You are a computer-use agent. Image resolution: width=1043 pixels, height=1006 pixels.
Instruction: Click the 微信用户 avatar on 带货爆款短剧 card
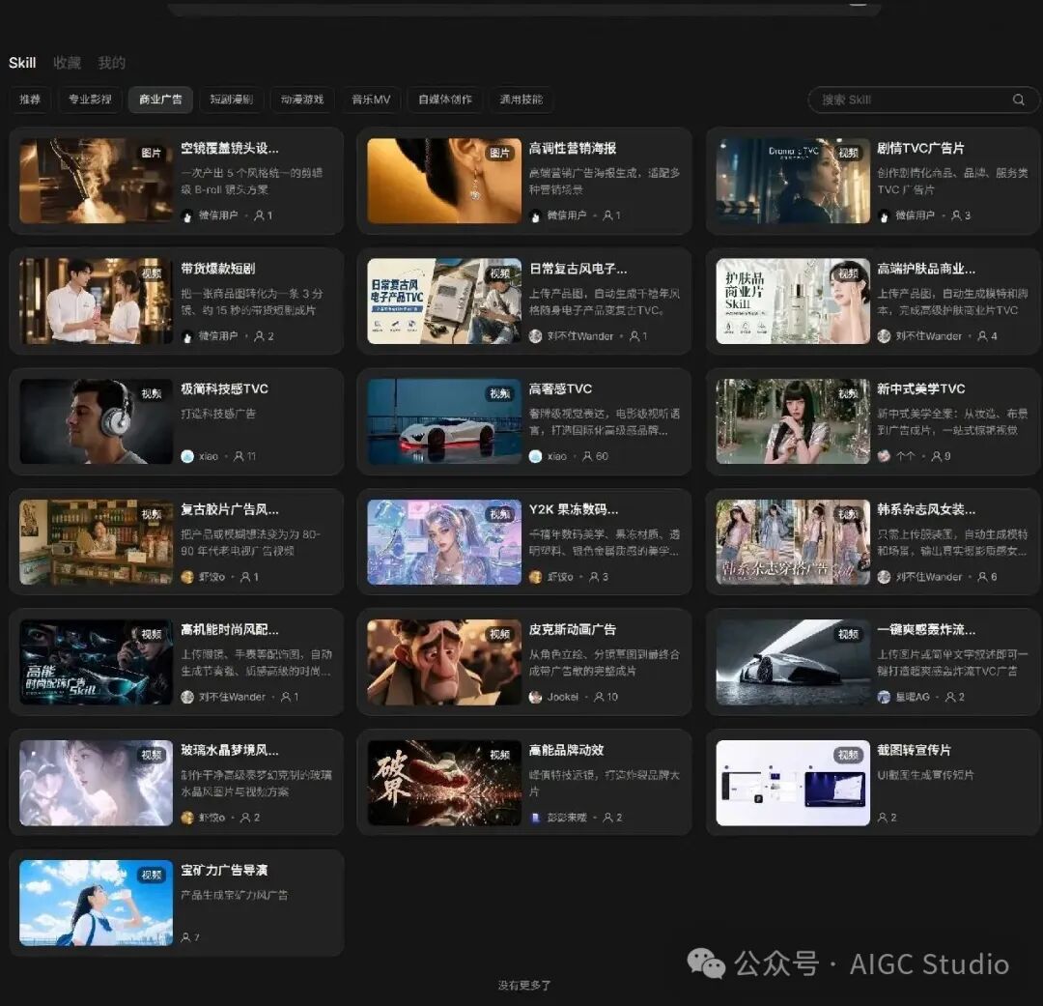[187, 336]
